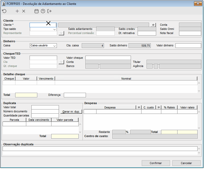
Task: Focus the Valor dinheiro input field
Action: point(188,46)
